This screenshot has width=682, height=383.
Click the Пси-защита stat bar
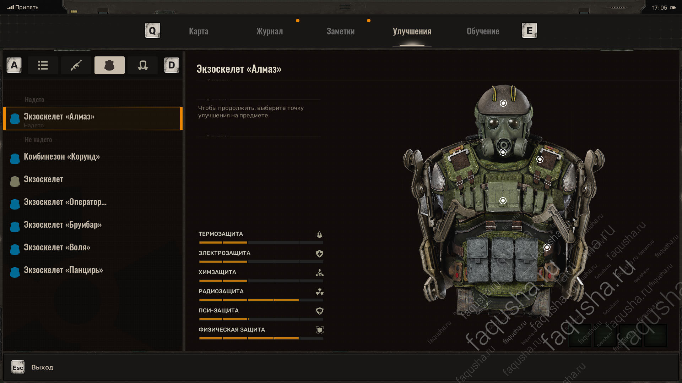261,319
